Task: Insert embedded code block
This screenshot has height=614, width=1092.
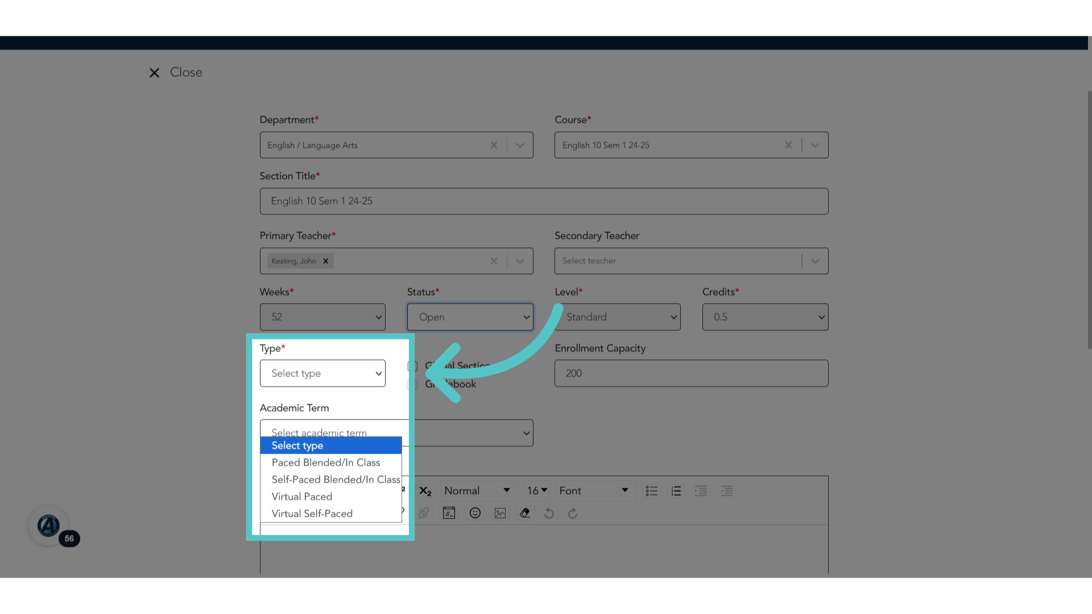Action: (449, 513)
